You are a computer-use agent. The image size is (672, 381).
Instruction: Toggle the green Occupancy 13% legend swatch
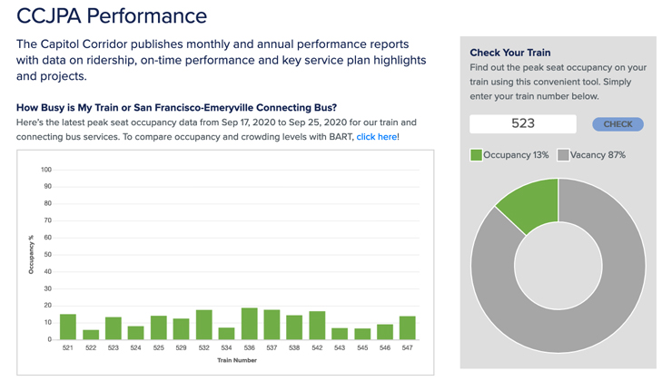pyautogui.click(x=476, y=155)
